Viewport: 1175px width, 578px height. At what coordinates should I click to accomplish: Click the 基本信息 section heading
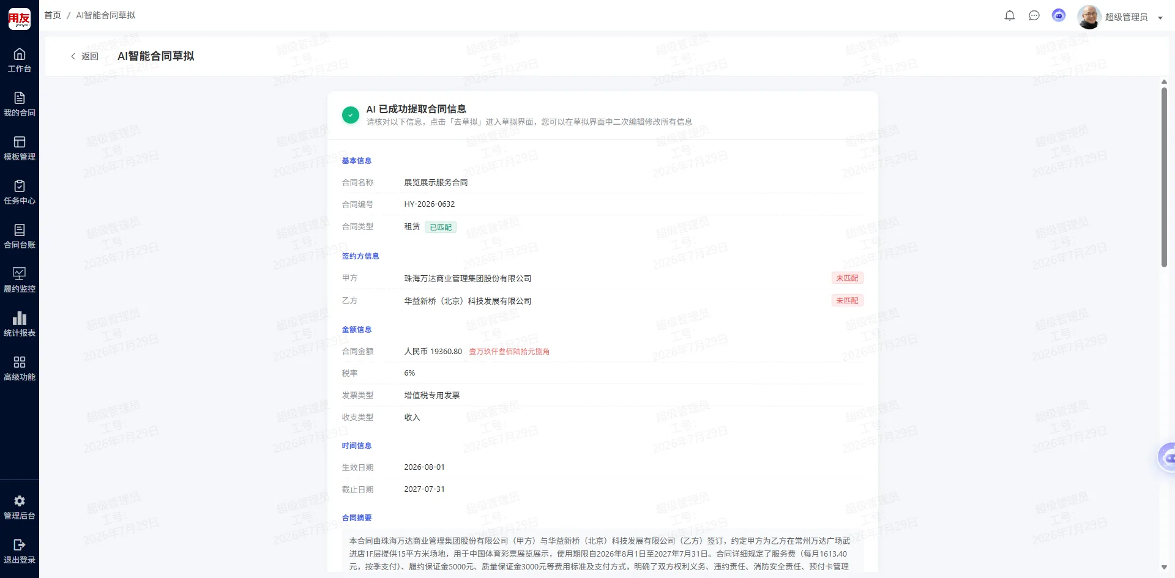click(x=357, y=161)
